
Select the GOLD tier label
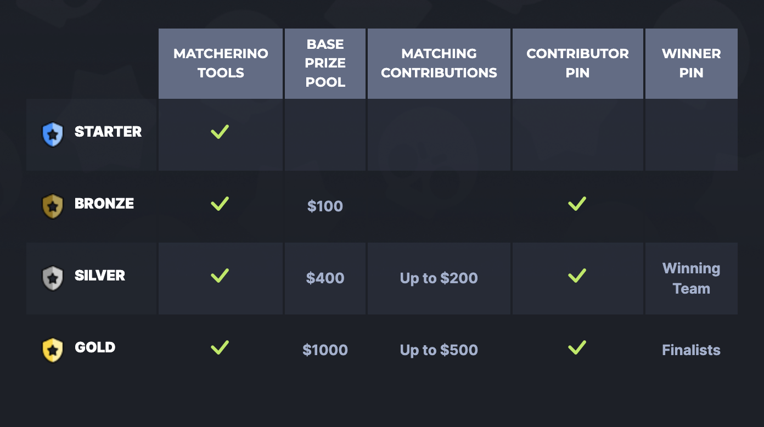click(x=95, y=347)
